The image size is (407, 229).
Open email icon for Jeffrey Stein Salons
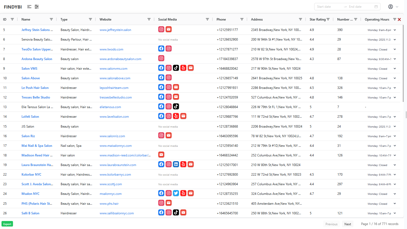pos(169,29)
